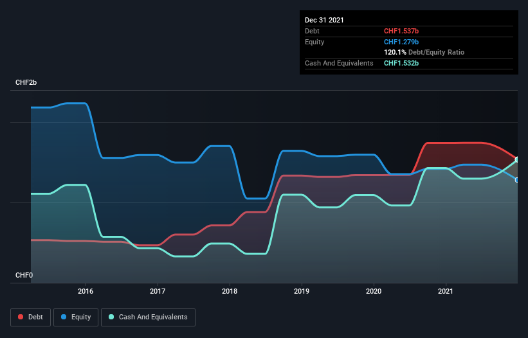Viewport: 528px width, 338px height.
Task: Click the Equity end-point marker on chart
Action: 517,181
